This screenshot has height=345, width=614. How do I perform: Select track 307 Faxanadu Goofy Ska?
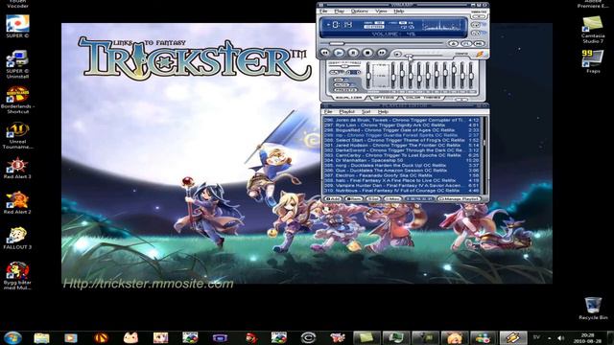click(401, 175)
